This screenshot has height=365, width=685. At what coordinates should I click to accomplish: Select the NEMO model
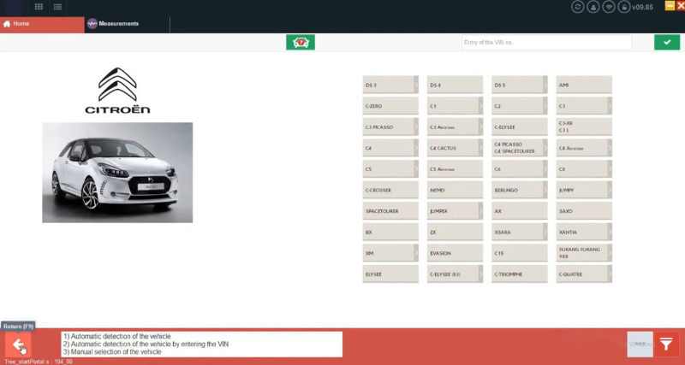point(455,190)
